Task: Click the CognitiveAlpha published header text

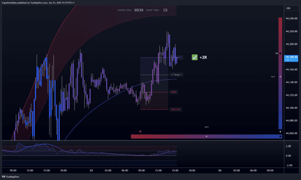Action: 38,3
